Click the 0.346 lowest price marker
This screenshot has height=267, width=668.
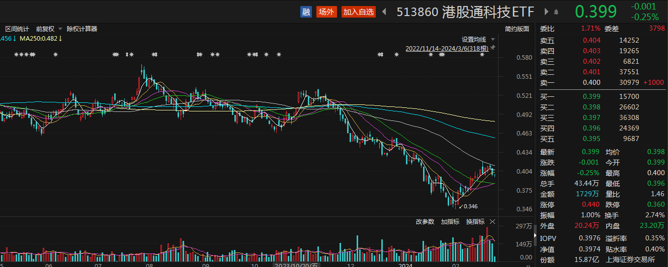(x=470, y=206)
